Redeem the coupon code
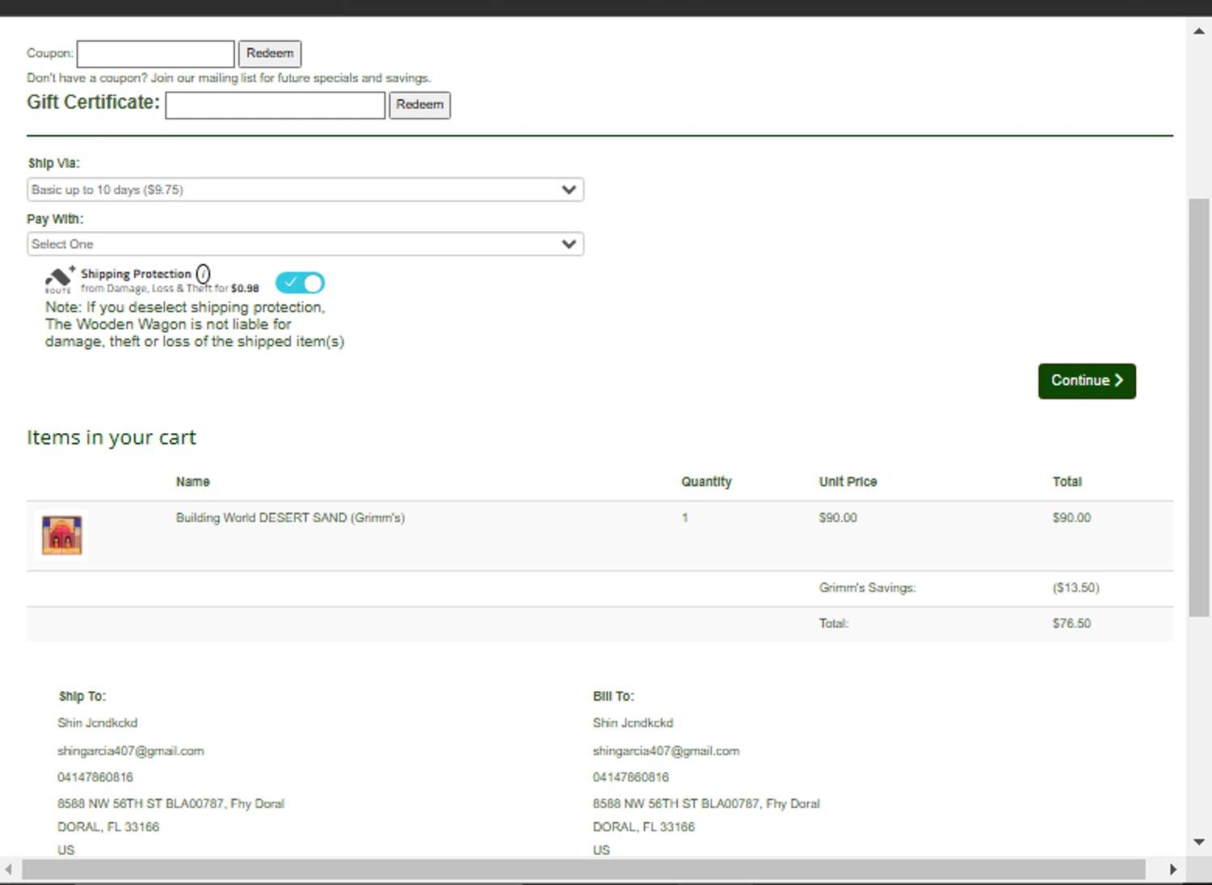Screen dimensions: 1212x885 [x=270, y=54]
